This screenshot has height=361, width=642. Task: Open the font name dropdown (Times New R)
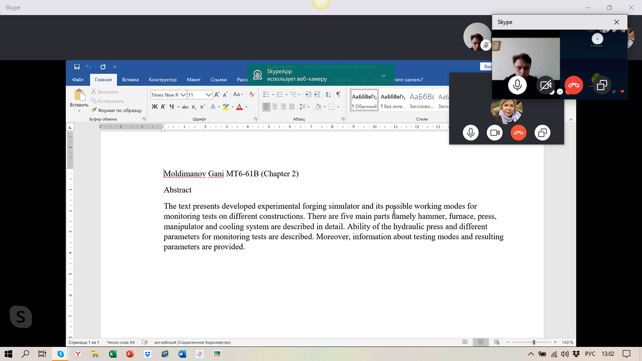183,94
